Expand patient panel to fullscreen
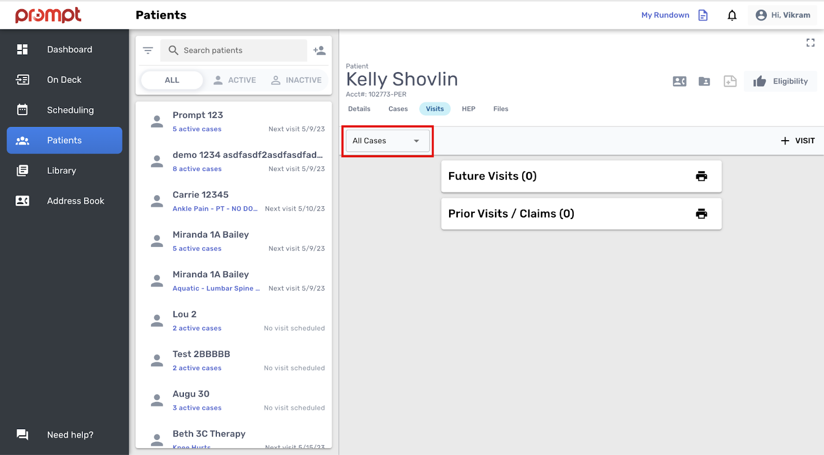Viewport: 824px width, 455px height. (810, 43)
